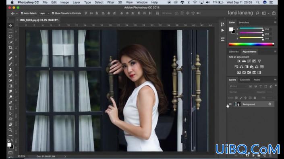Open the Layer menu

point(77,2)
